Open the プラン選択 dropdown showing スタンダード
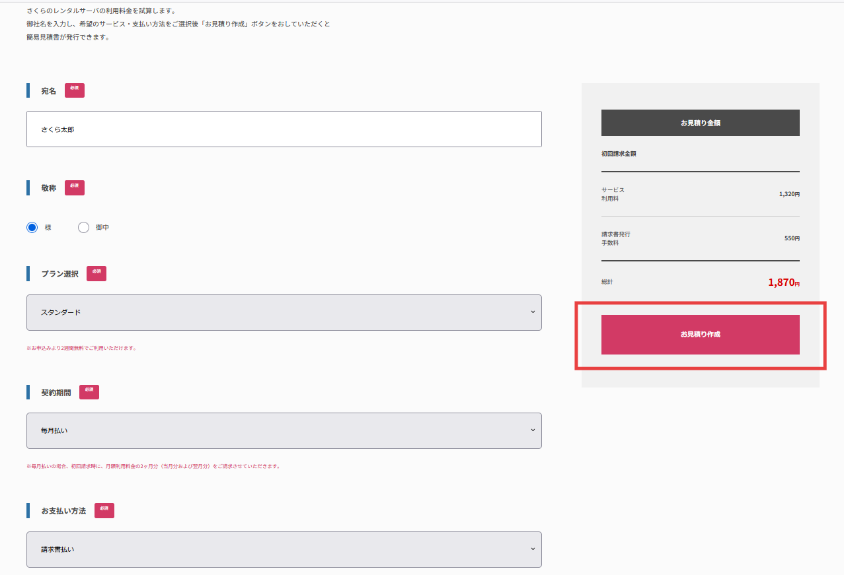This screenshot has width=844, height=575. coord(284,312)
